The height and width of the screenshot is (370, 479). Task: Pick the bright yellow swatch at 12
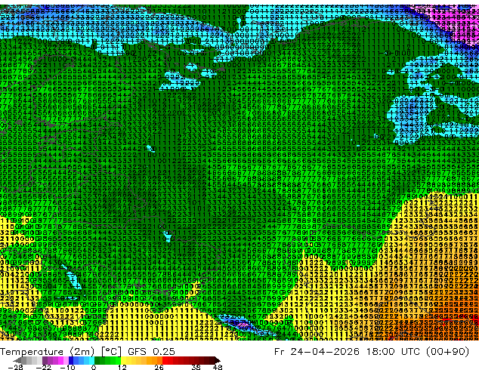pos(123,360)
